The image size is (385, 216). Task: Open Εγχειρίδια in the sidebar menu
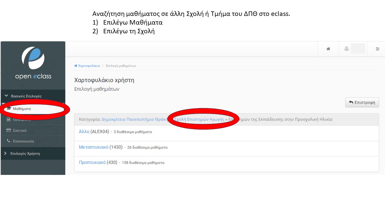tap(22, 119)
